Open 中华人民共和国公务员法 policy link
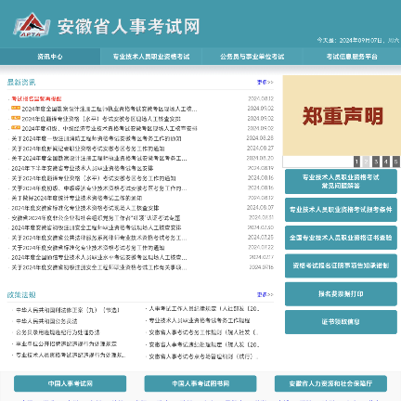Image resolution: width=401 pixels, height=401 pixels. pos(46,321)
